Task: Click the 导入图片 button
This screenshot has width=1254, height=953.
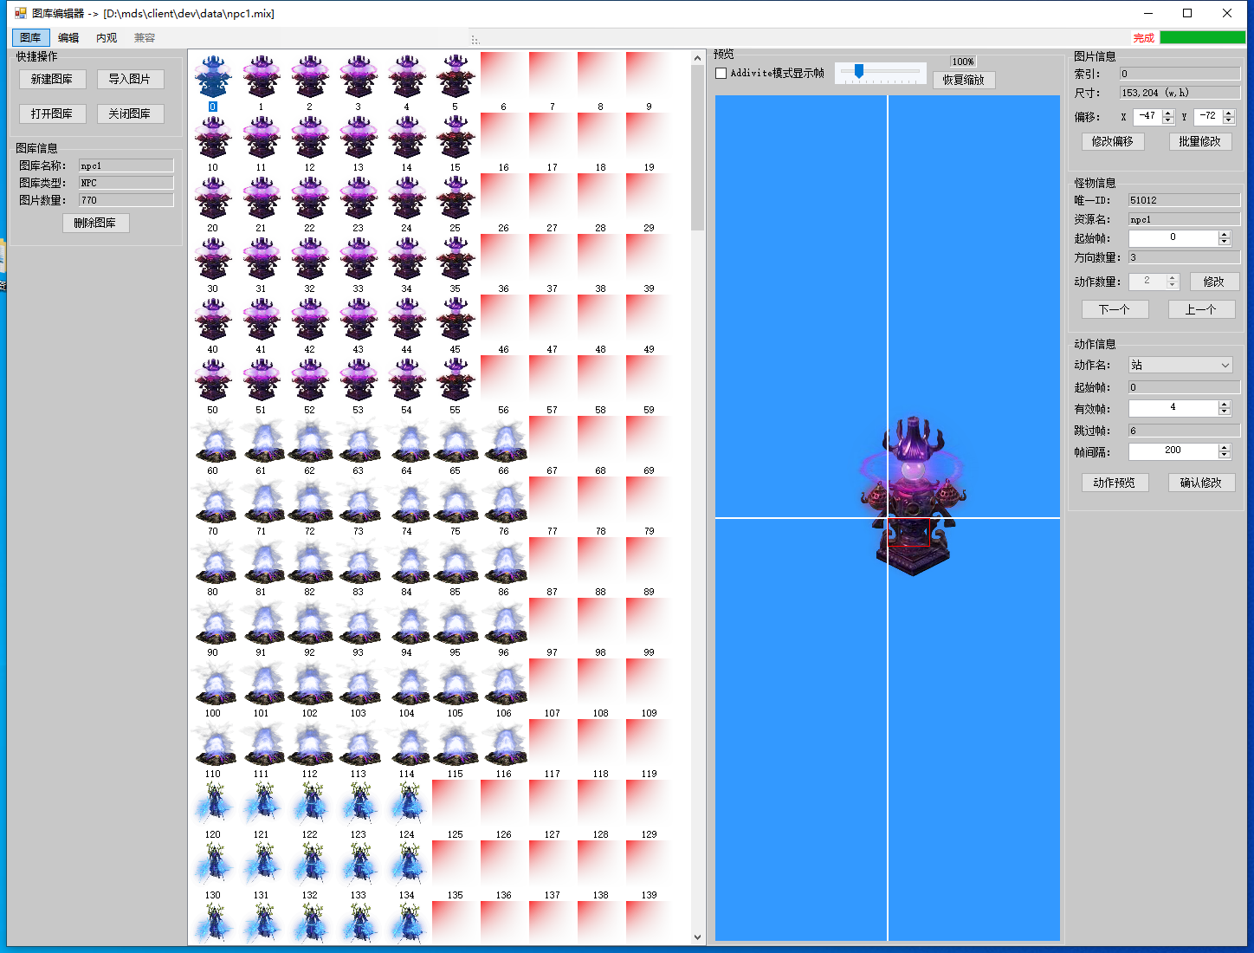Action: coord(130,80)
